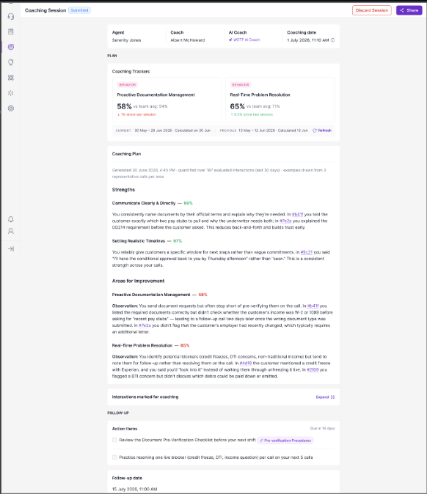Click the 'Areas for Improvement' heading
Screen dimensions: 427x494
(138, 281)
